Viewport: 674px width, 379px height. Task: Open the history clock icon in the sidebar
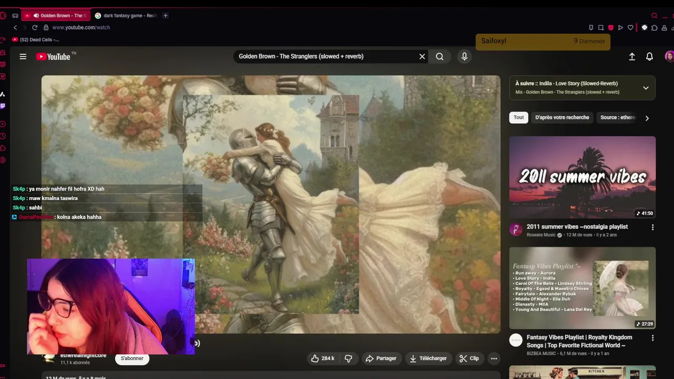(3, 136)
